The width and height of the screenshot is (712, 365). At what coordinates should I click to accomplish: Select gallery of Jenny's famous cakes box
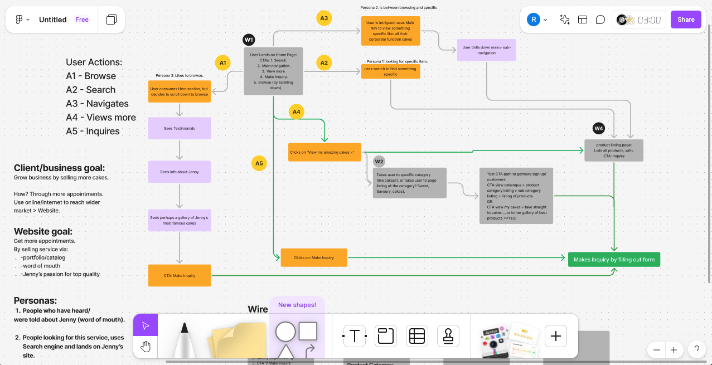click(180, 220)
